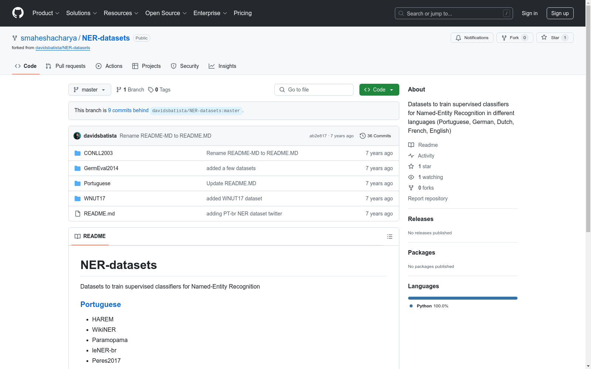The height and width of the screenshot is (369, 591).
Task: Click the GermEval2014 folder icon
Action: (x=78, y=168)
